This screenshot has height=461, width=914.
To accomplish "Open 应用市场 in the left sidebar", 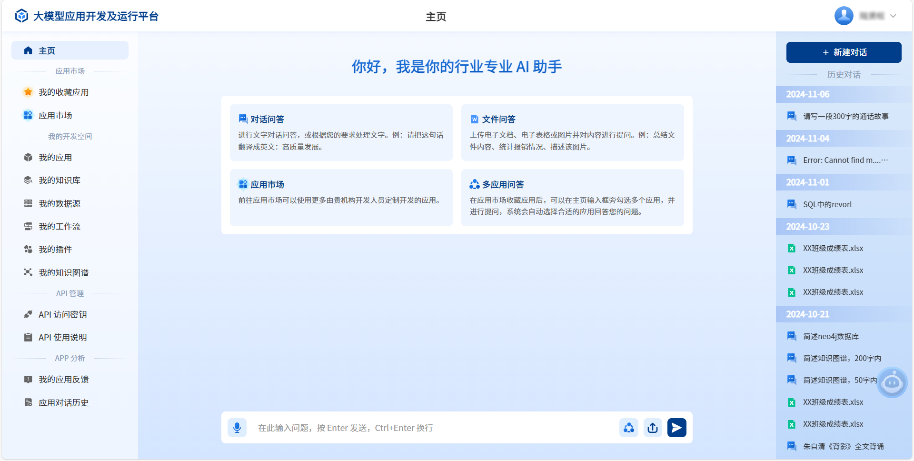I will pos(55,115).
